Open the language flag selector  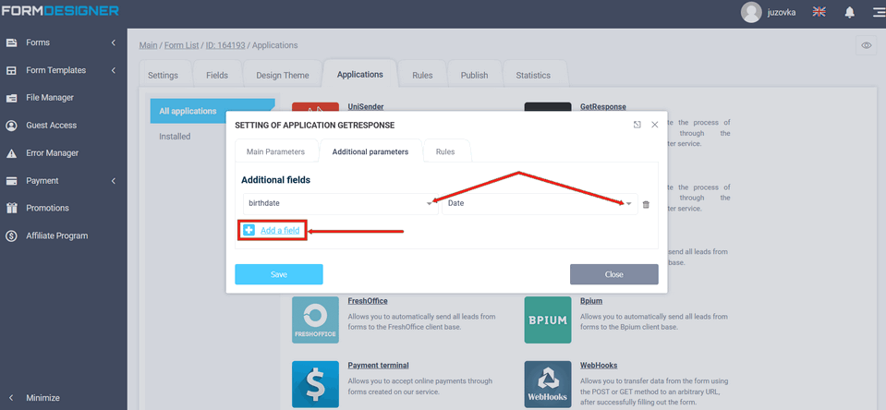click(819, 12)
